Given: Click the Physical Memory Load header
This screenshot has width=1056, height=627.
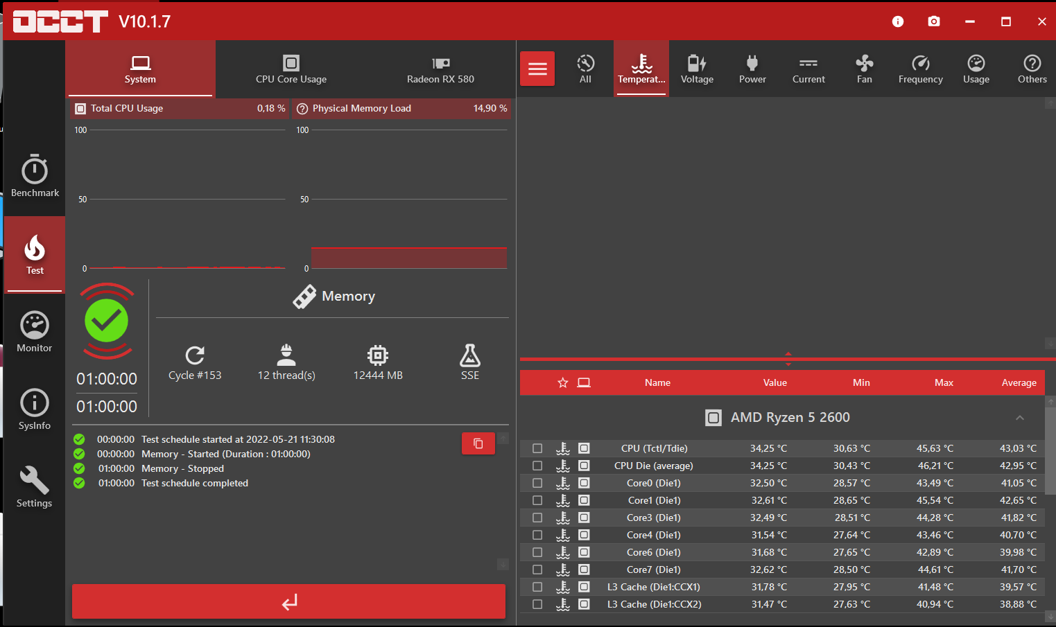Looking at the screenshot, I should [402, 108].
